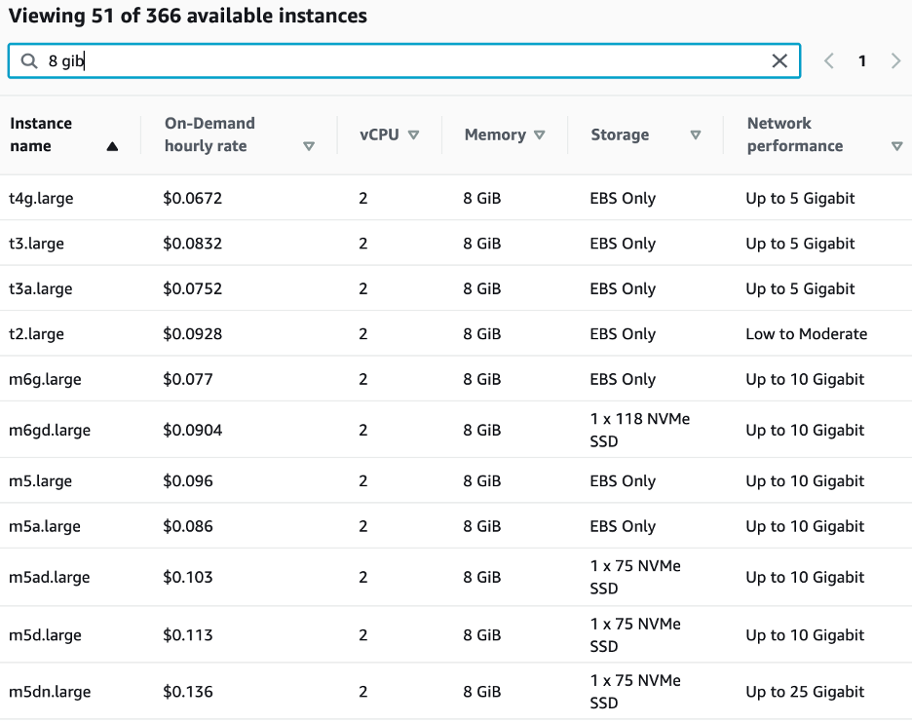Screen dimensions: 912x723
Task: Sort by Memory column arrow
Action: 540,135
